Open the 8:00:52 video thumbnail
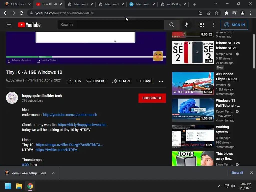The image size is (256, 192). 193,34
